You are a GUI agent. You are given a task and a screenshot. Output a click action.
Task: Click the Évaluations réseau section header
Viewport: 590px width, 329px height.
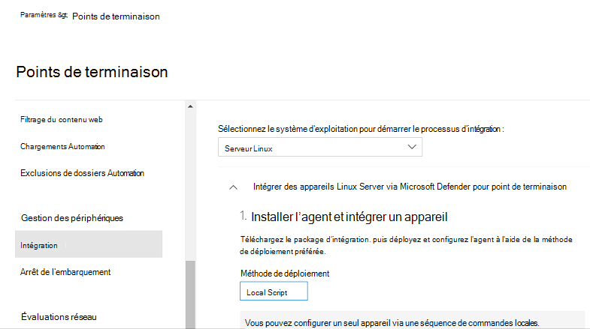pyautogui.click(x=59, y=317)
